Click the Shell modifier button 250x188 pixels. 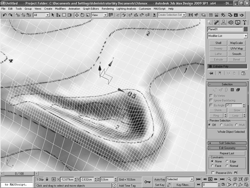218,43
